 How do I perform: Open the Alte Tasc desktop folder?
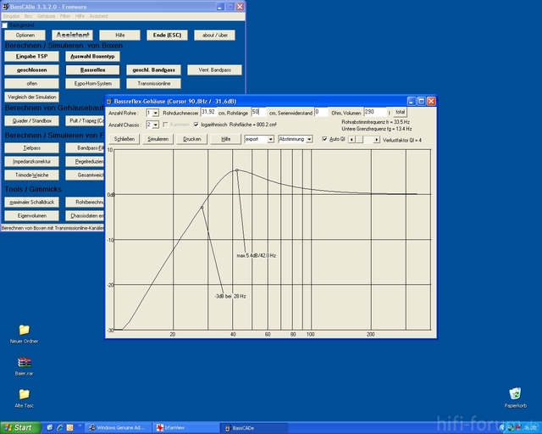24,394
